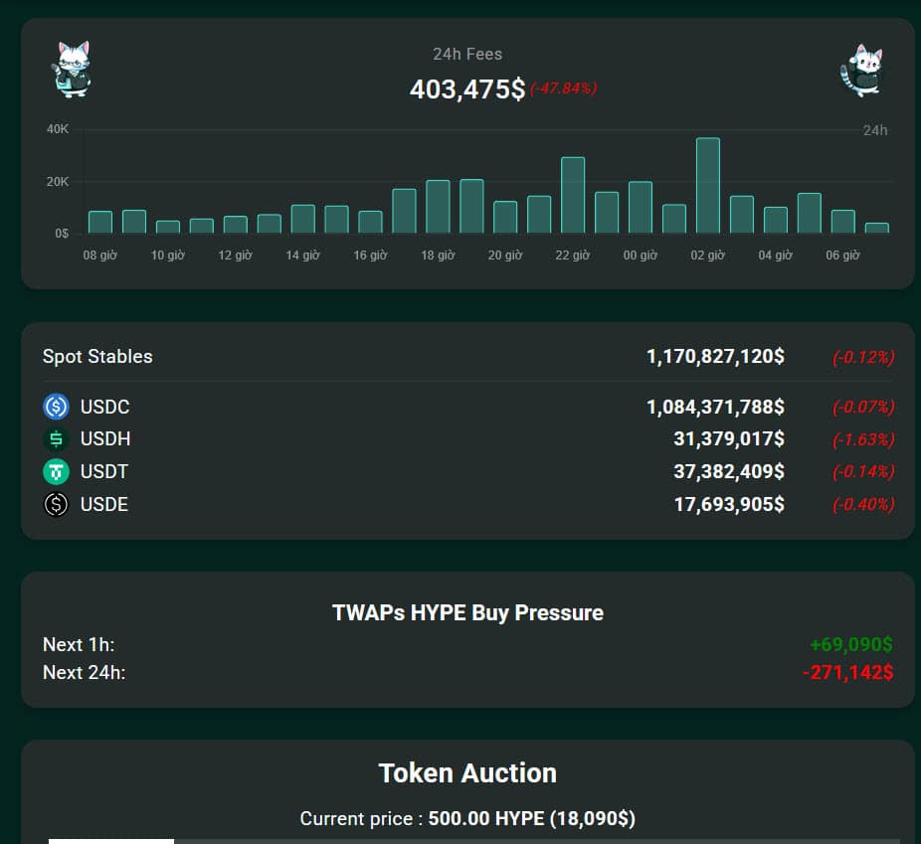This screenshot has width=921, height=844.
Task: Select the USDE coin icon
Action: [x=56, y=504]
